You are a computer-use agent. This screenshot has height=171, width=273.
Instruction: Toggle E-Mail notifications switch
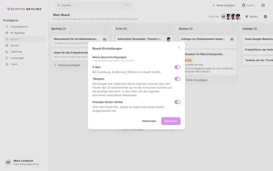177,67
